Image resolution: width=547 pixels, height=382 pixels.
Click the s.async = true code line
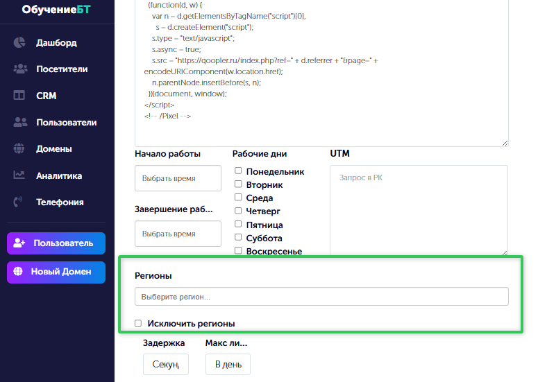(x=176, y=49)
